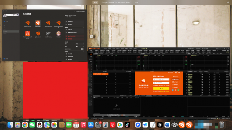Image resolution: width=232 pixels, height=130 pixels.
Task: Open the Trash in the Dock
Action: tap(222, 125)
